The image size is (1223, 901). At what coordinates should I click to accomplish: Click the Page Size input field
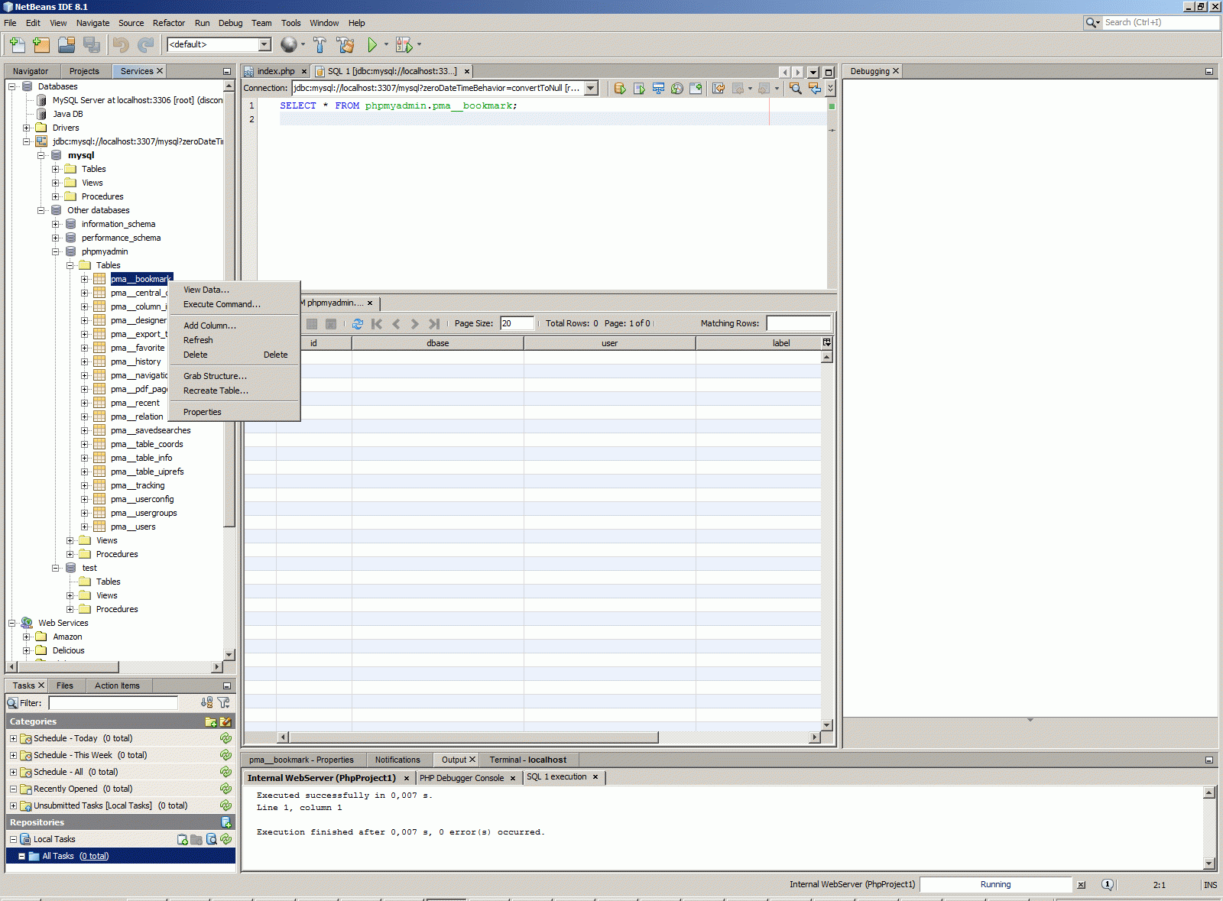(x=517, y=323)
